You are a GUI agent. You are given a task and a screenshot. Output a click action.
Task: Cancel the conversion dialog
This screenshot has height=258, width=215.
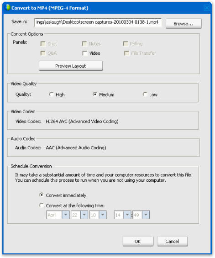173,242
